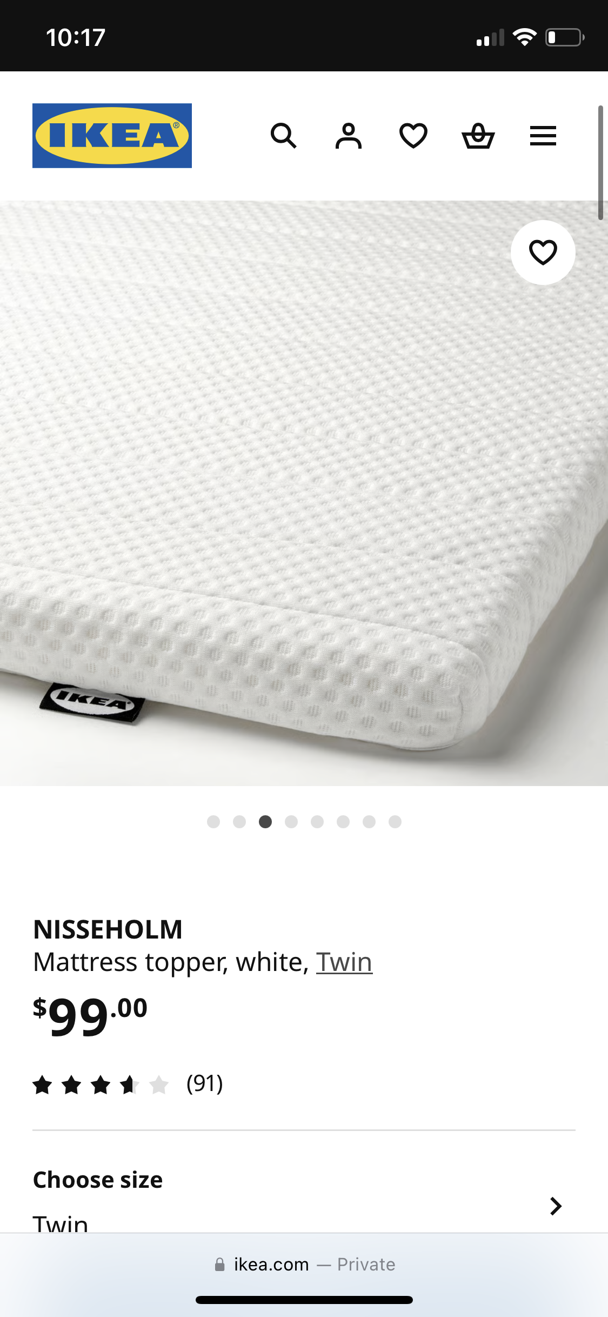608x1317 pixels.
Task: Save product with heart on image
Action: [543, 252]
